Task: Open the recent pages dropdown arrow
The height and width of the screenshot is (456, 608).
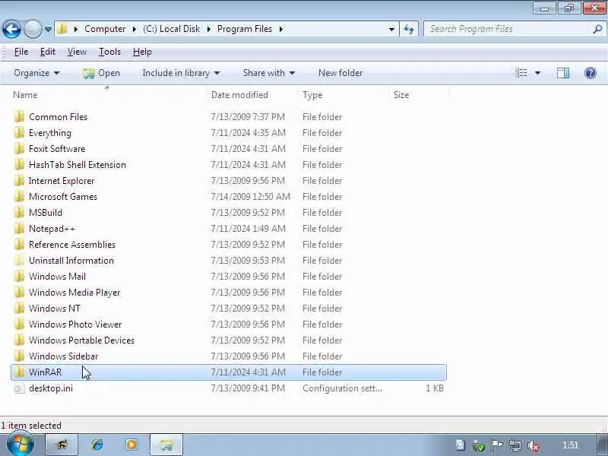Action: 48,29
